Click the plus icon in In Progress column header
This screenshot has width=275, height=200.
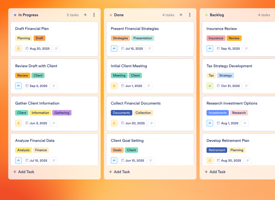(x=85, y=15)
